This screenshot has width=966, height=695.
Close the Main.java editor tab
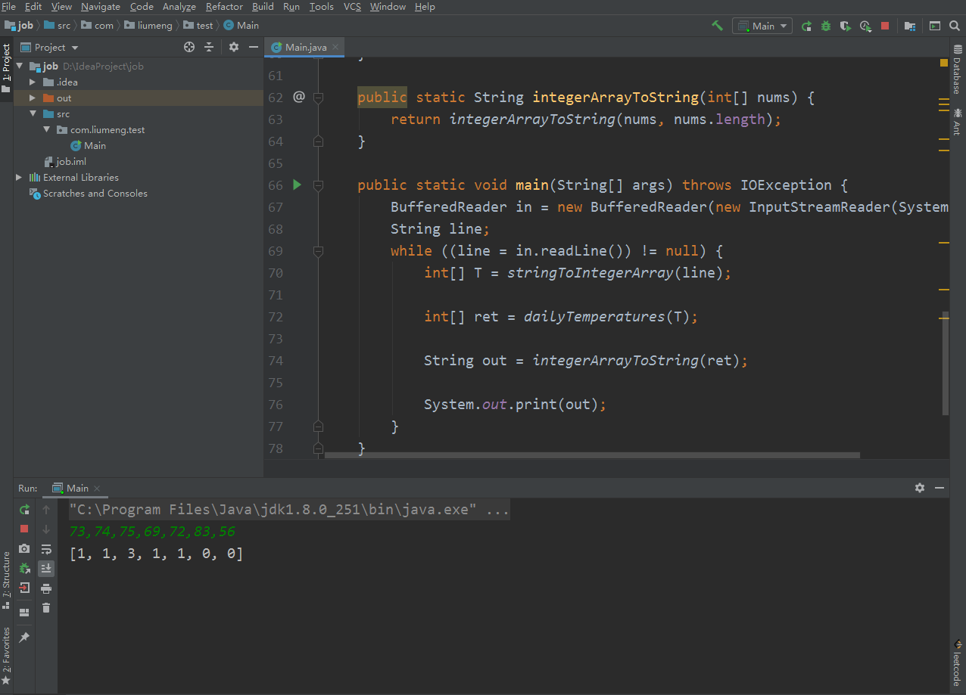pyautogui.click(x=335, y=48)
